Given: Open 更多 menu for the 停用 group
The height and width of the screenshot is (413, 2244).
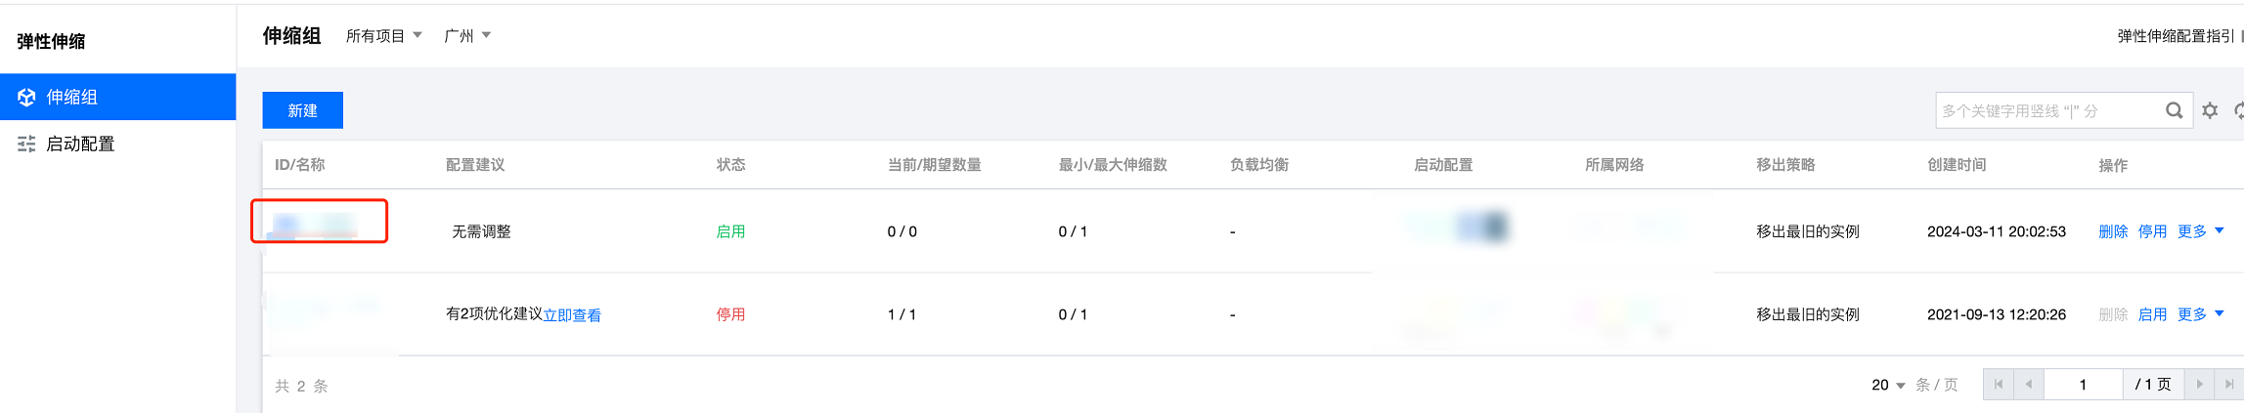Looking at the screenshot, I should click(x=2200, y=314).
